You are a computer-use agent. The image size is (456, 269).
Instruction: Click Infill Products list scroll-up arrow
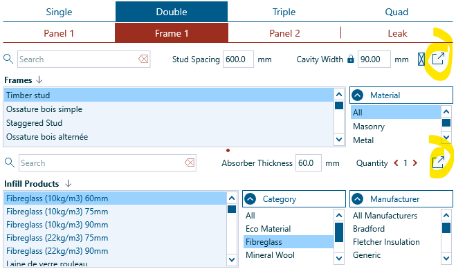coord(232,198)
